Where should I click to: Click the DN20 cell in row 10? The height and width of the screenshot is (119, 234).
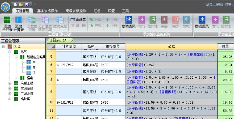tap(113, 103)
